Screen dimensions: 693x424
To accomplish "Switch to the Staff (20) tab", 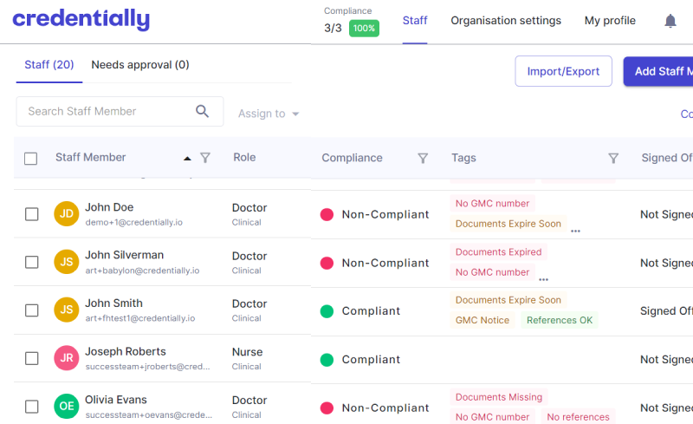I will pyautogui.click(x=49, y=65).
